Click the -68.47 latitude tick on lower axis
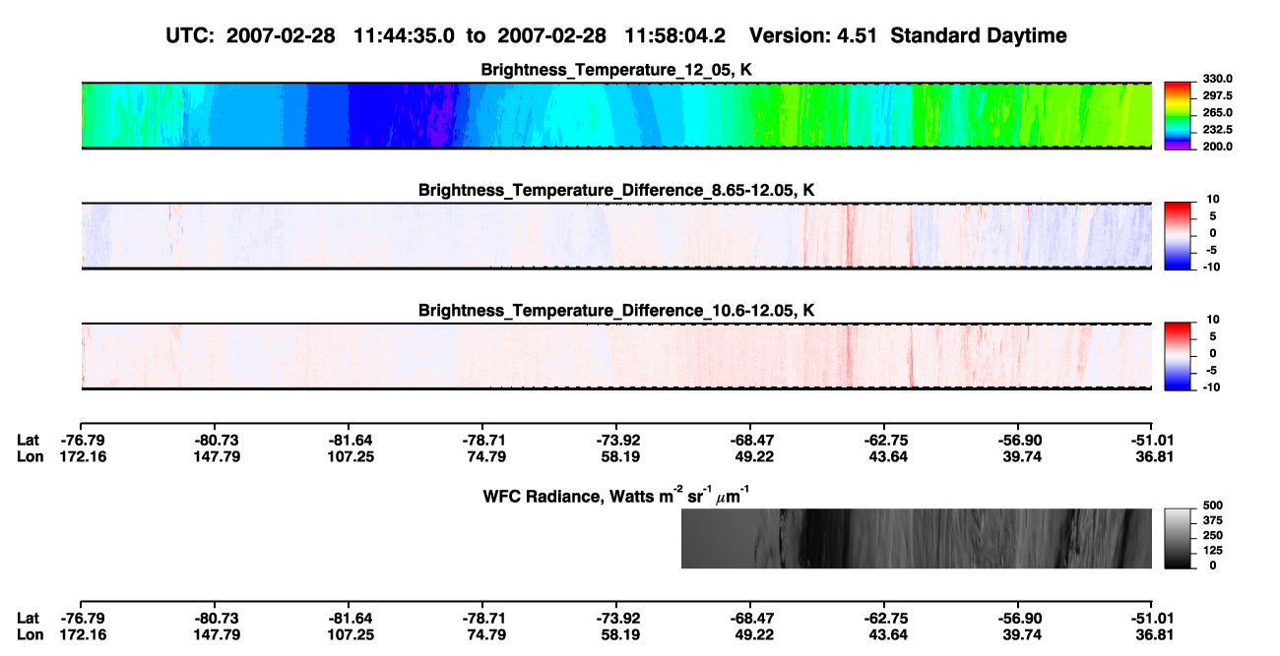 (749, 618)
